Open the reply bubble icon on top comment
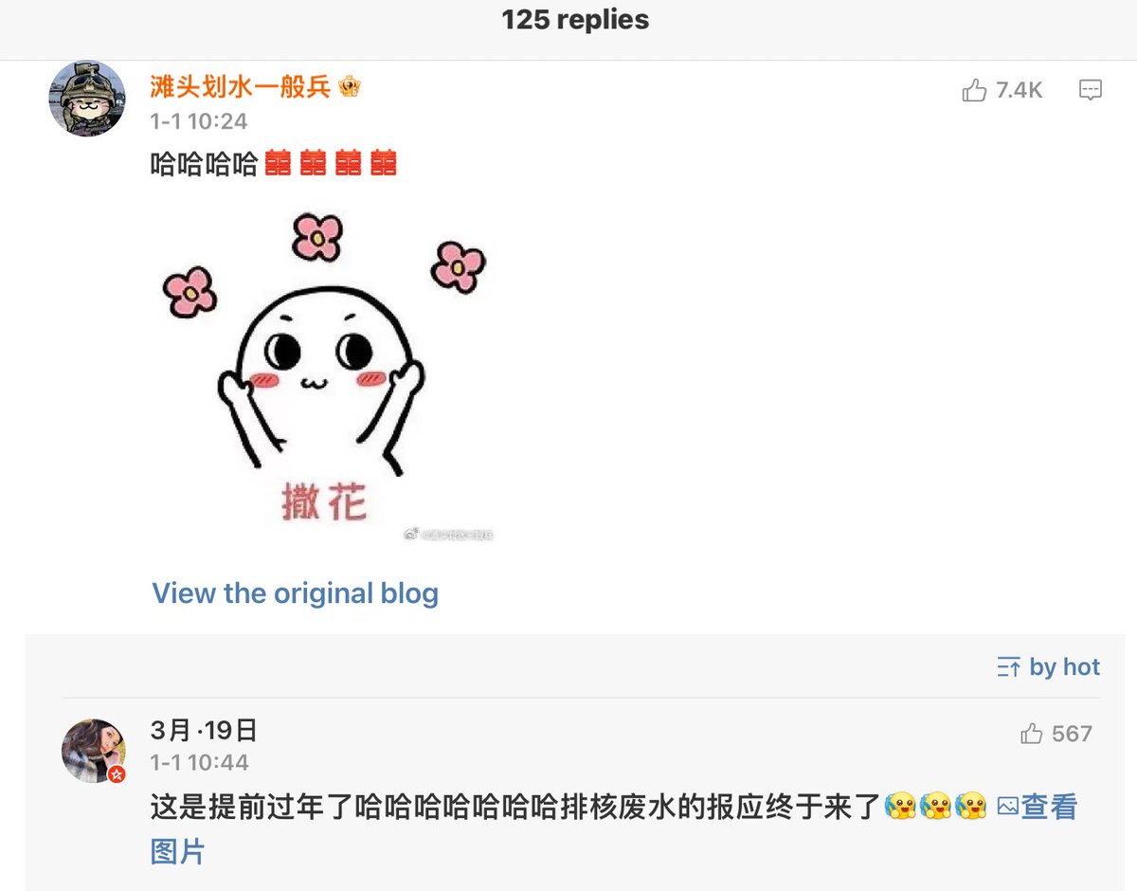 click(x=1091, y=90)
